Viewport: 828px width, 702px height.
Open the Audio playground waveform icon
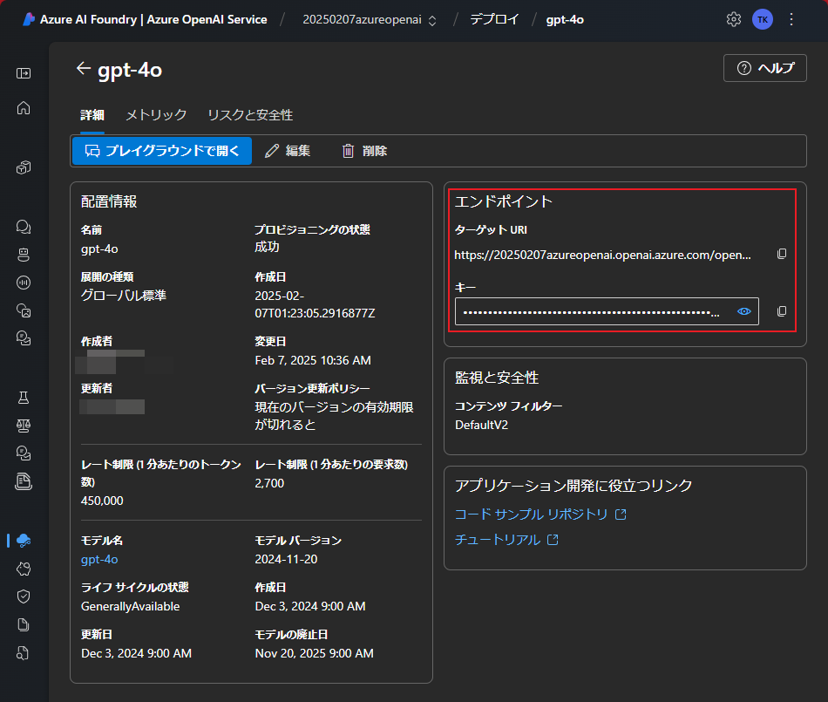coord(24,282)
